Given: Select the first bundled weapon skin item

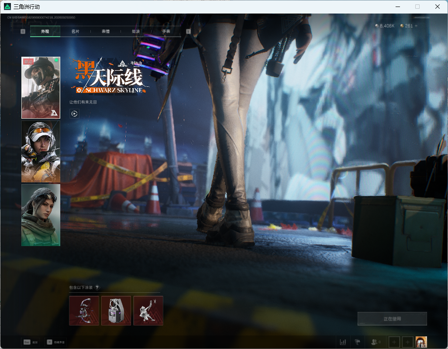Looking at the screenshot, I should [x=84, y=311].
